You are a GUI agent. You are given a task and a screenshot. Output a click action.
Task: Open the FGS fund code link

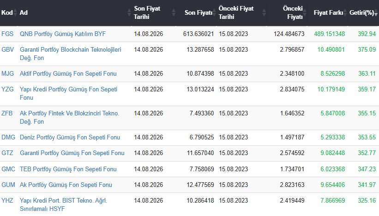[x=7, y=34]
